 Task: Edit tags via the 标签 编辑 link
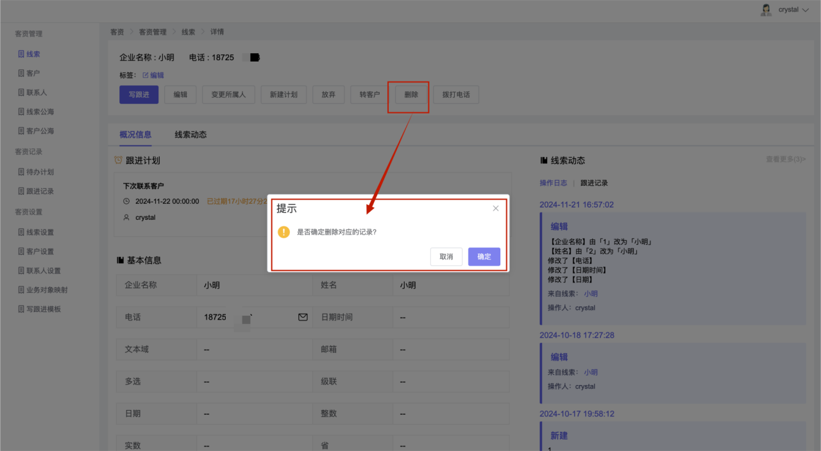tap(157, 76)
